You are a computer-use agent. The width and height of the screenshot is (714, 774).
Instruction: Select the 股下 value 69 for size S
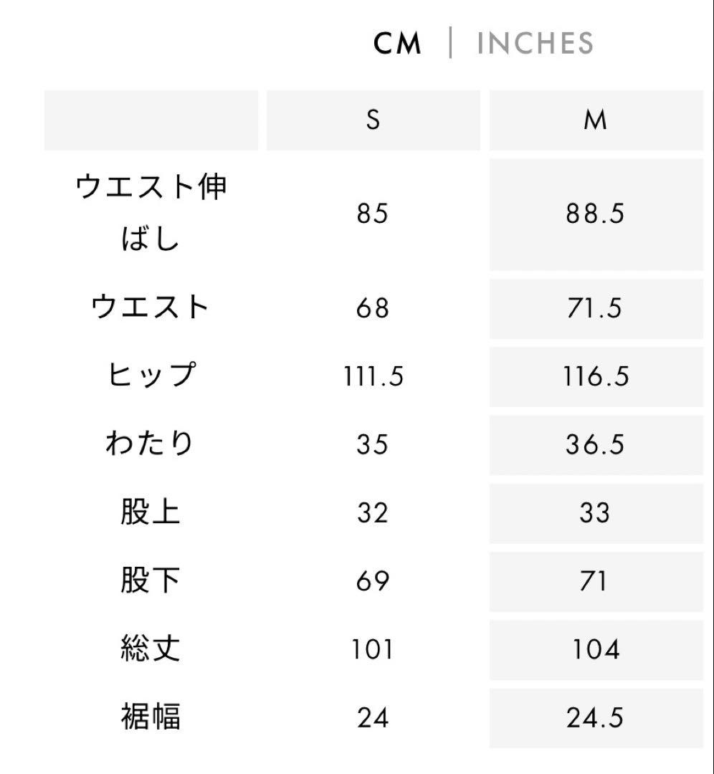click(373, 581)
